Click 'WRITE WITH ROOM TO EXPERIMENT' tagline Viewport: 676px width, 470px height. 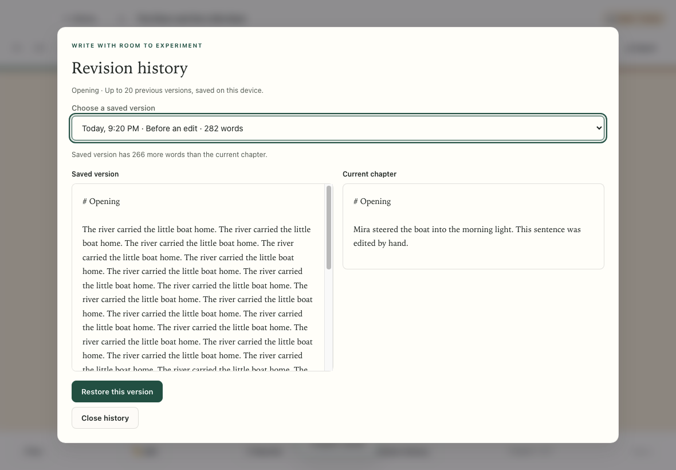point(137,46)
